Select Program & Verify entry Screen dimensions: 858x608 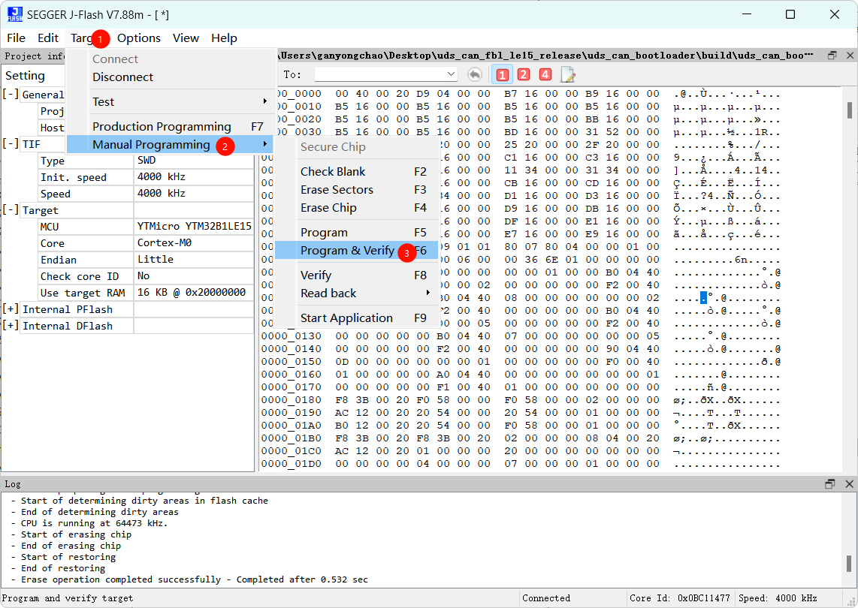(356, 251)
